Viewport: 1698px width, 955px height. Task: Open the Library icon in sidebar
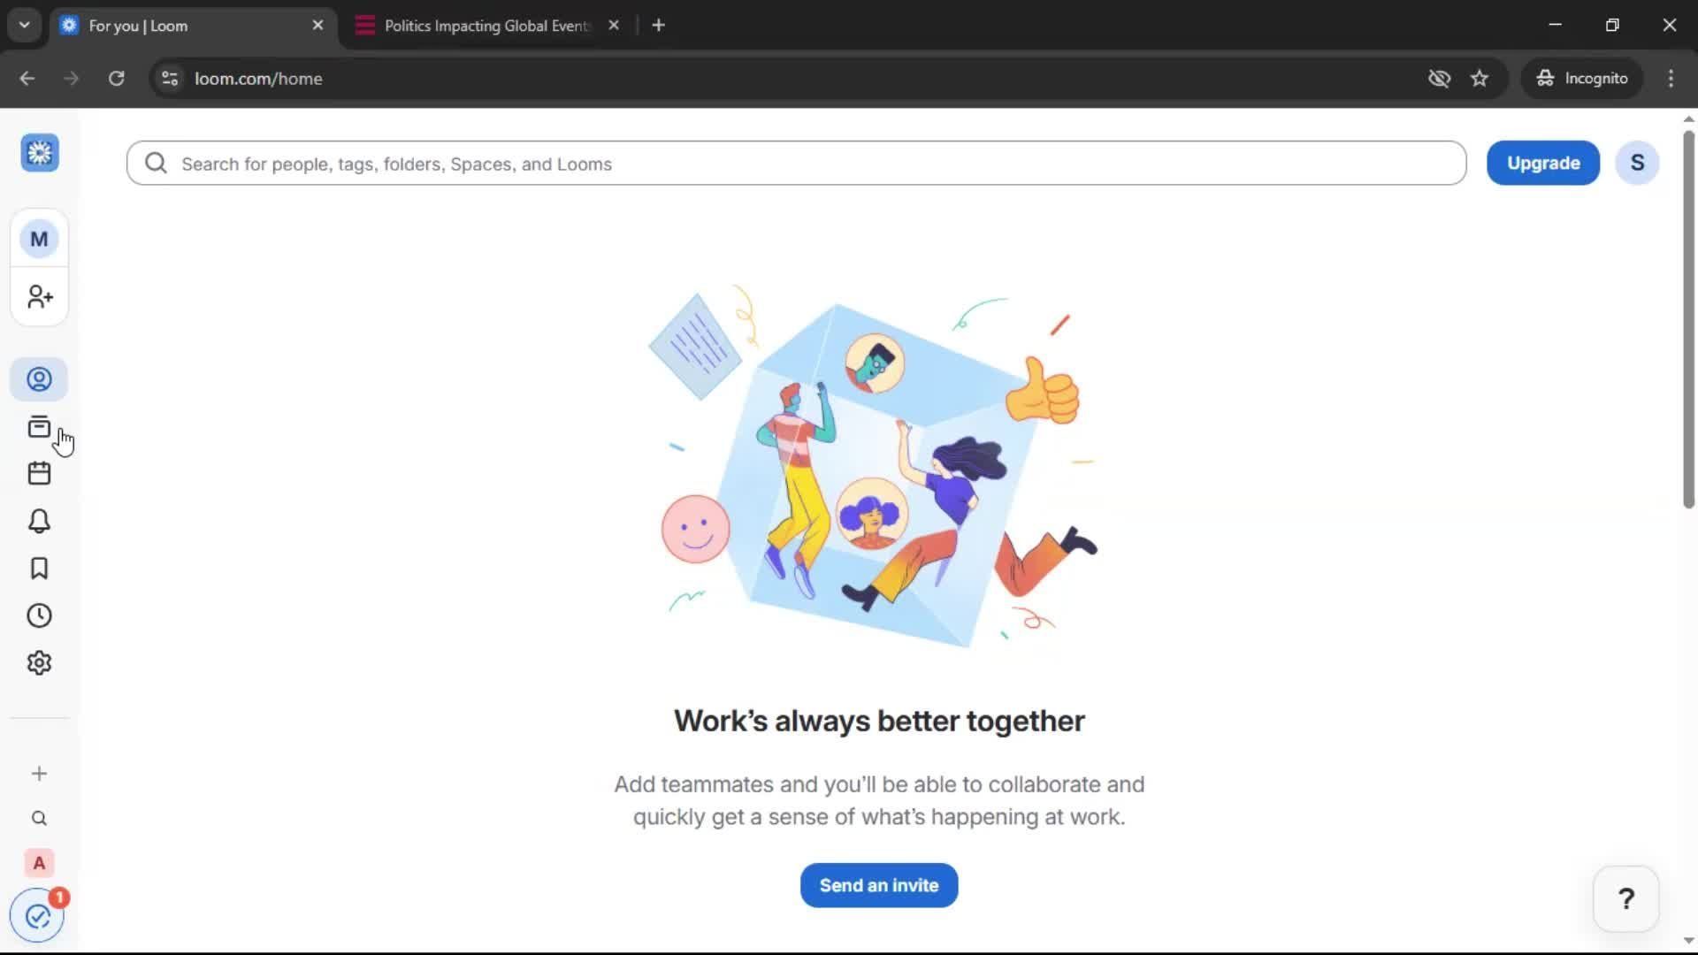point(39,427)
